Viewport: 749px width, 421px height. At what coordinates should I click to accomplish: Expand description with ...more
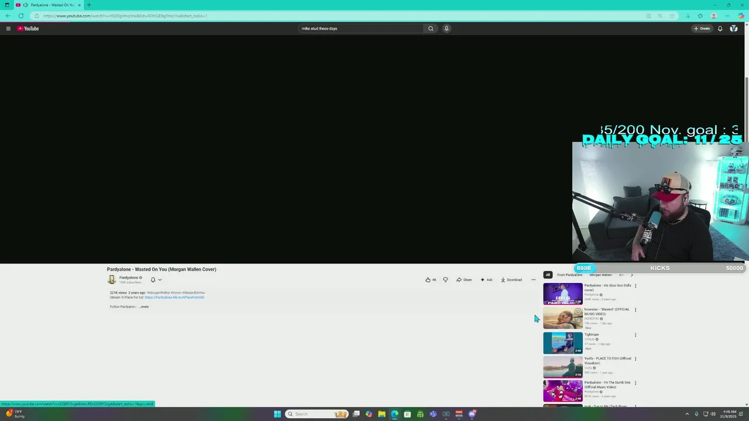pyautogui.click(x=143, y=306)
